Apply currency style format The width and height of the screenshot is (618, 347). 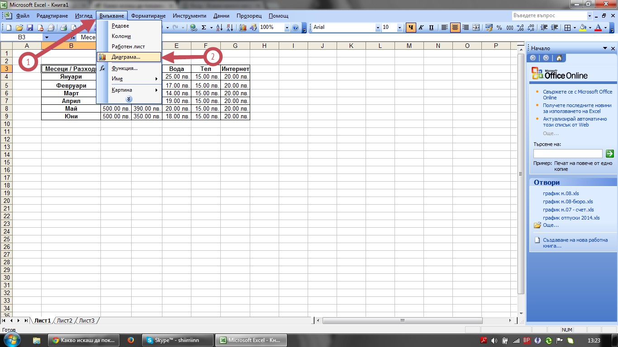click(489, 28)
